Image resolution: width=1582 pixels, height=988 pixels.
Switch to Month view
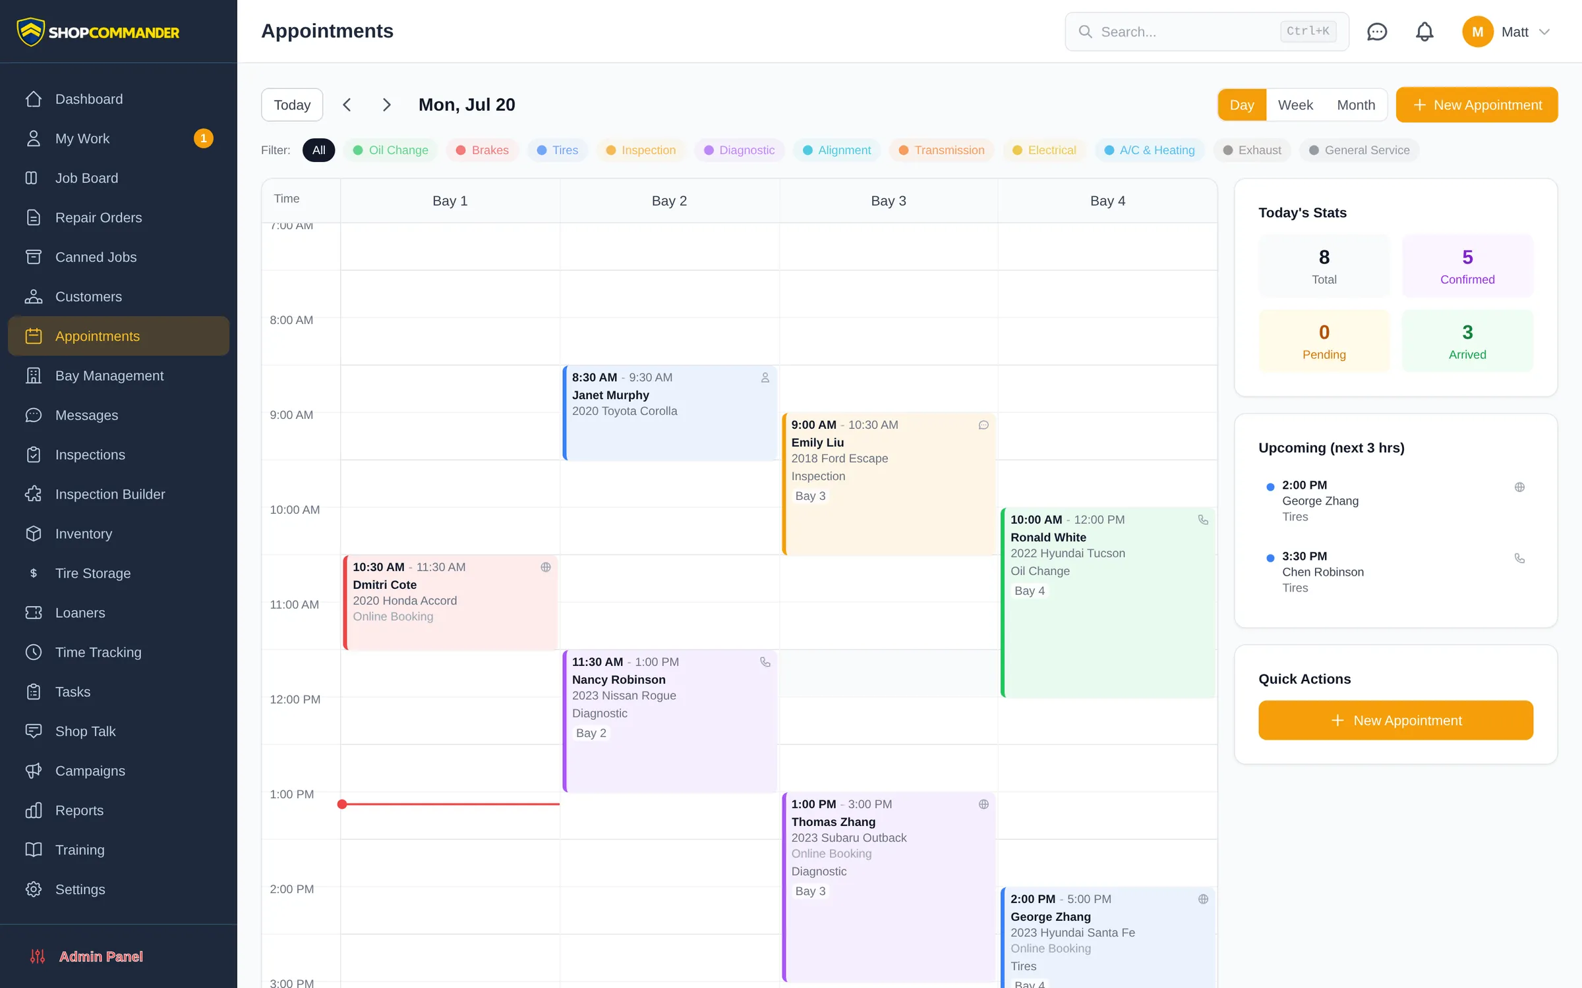1356,105
